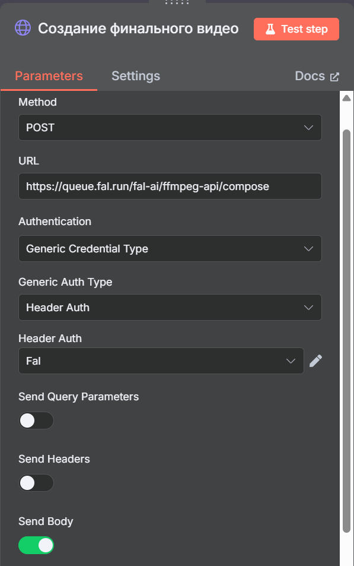Click the scrollbar up arrow
Image resolution: width=354 pixels, height=566 pixels.
tap(346, 98)
